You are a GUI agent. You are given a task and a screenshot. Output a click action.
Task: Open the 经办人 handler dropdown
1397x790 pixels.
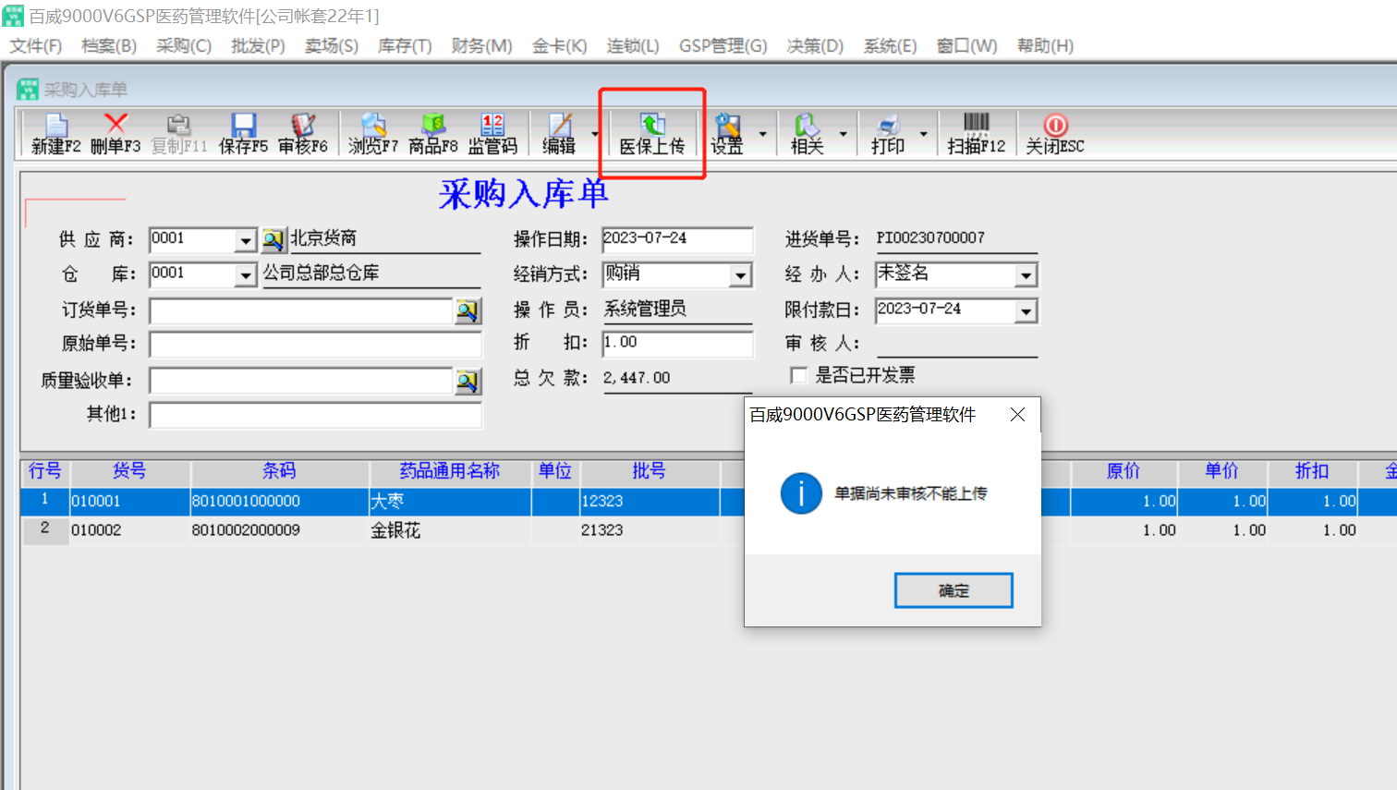coord(1026,275)
